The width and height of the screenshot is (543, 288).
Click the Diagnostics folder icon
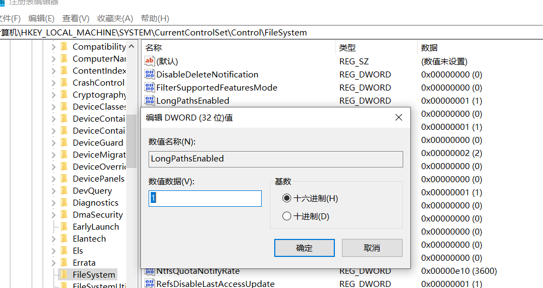[64, 202]
